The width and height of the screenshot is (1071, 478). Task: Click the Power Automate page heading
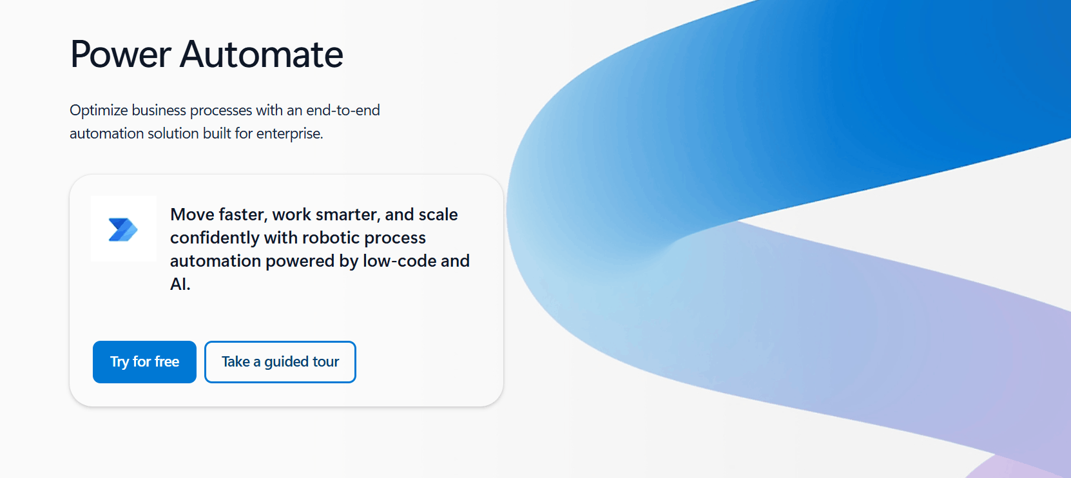207,54
